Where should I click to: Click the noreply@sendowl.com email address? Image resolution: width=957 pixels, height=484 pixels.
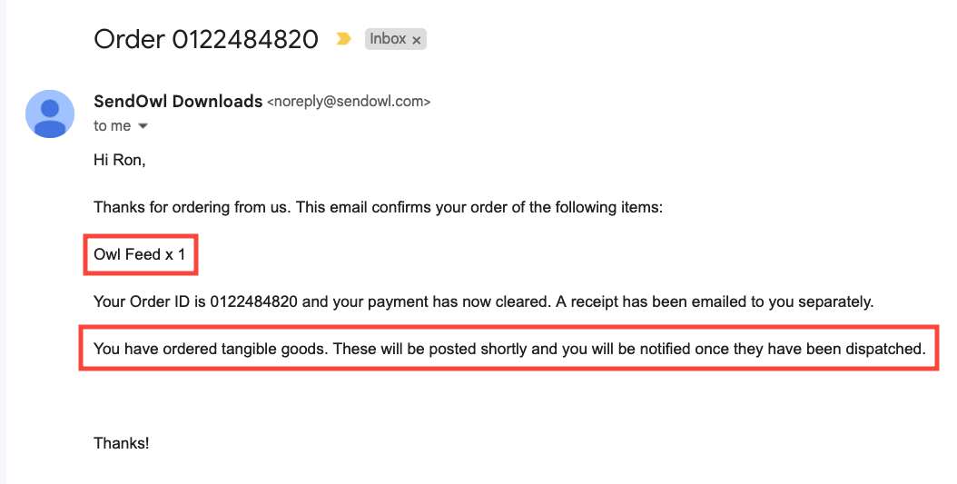[349, 102]
